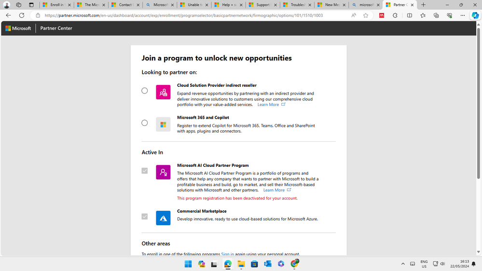Close the active Partner Center tab
Screen dimensions: 482x271
(412, 5)
